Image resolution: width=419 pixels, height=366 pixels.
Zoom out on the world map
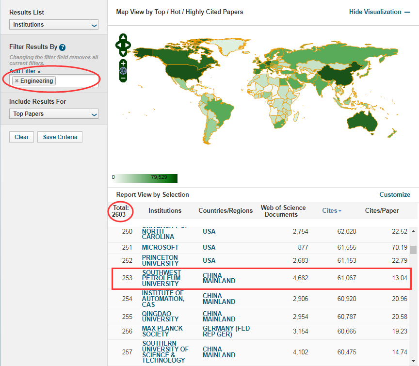pyautogui.click(x=123, y=78)
